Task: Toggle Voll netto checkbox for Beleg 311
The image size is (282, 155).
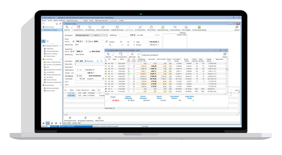Action: (x=129, y=71)
